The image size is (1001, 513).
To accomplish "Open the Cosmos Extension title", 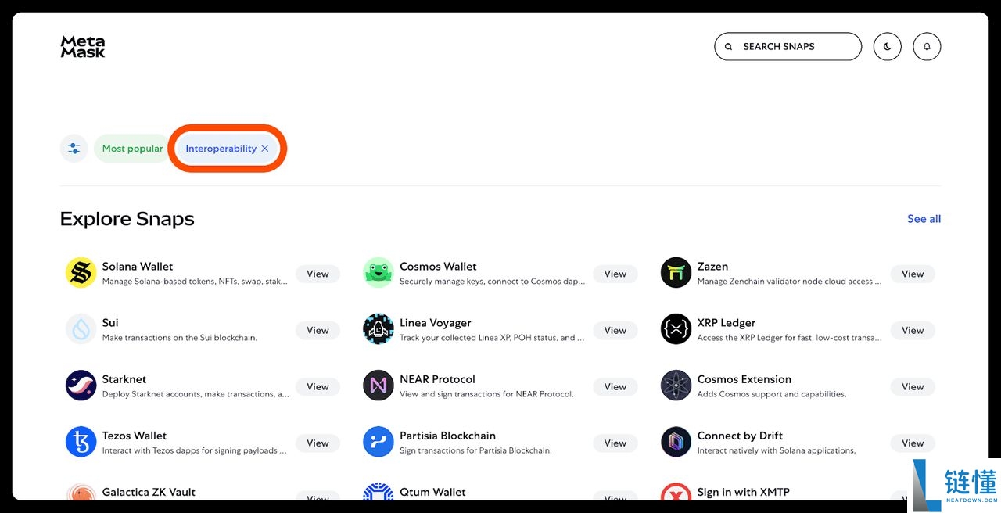I will (x=744, y=379).
